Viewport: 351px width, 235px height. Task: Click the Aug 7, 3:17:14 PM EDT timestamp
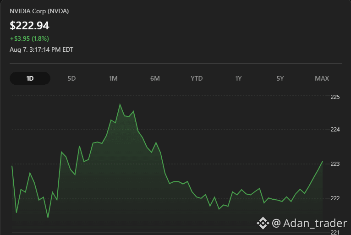pos(41,49)
